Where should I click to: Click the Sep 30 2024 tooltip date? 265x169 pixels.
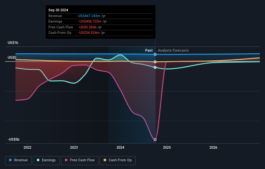click(58, 10)
